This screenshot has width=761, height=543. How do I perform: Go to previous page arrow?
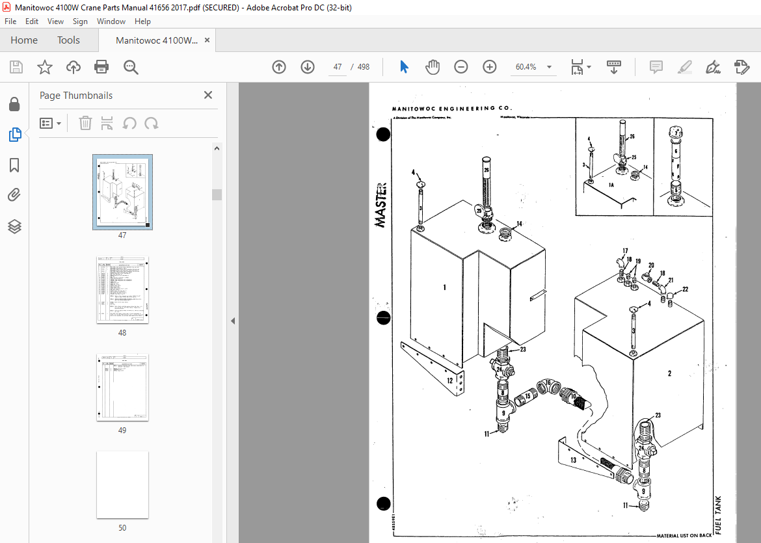pos(279,67)
